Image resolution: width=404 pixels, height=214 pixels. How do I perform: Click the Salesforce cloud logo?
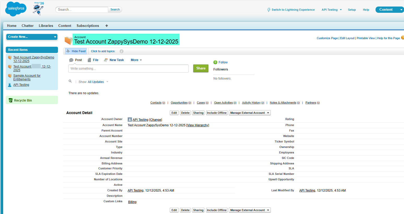[x=16, y=9]
